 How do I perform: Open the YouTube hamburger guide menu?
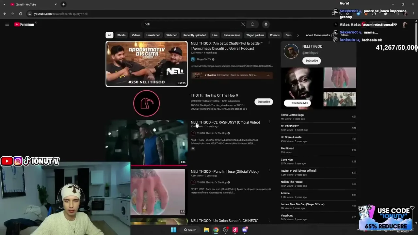(x=7, y=24)
